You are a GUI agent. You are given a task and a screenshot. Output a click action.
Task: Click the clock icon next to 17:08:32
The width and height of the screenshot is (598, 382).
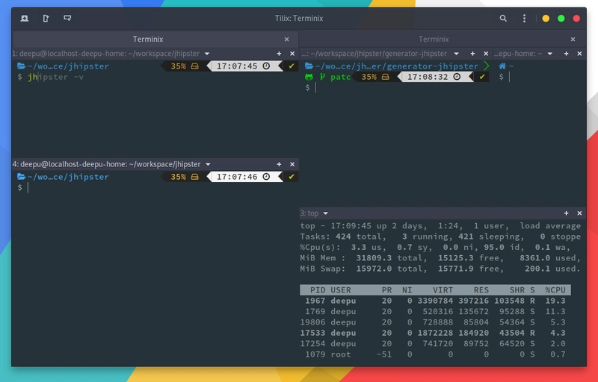(x=457, y=77)
